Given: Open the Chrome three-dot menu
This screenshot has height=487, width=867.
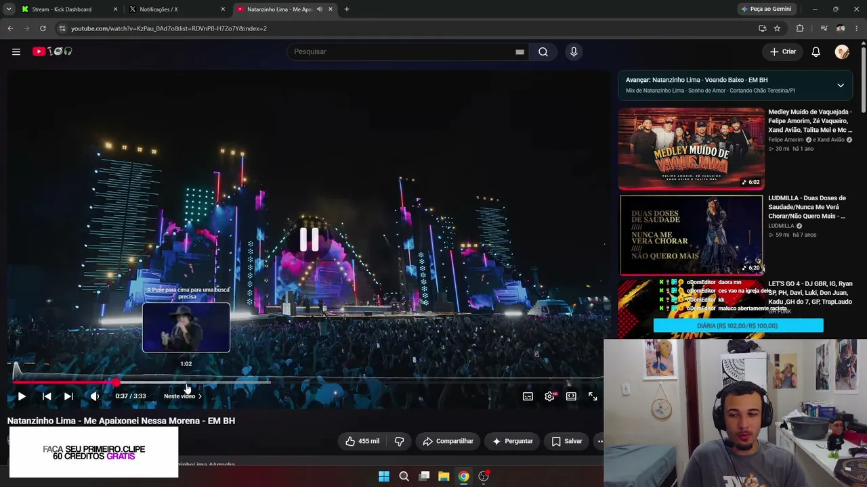Looking at the screenshot, I should click(x=857, y=28).
